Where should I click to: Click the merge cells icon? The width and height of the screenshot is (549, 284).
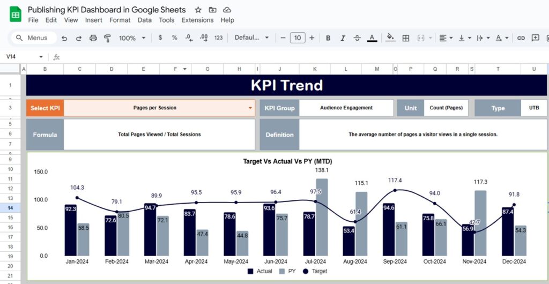(420, 38)
